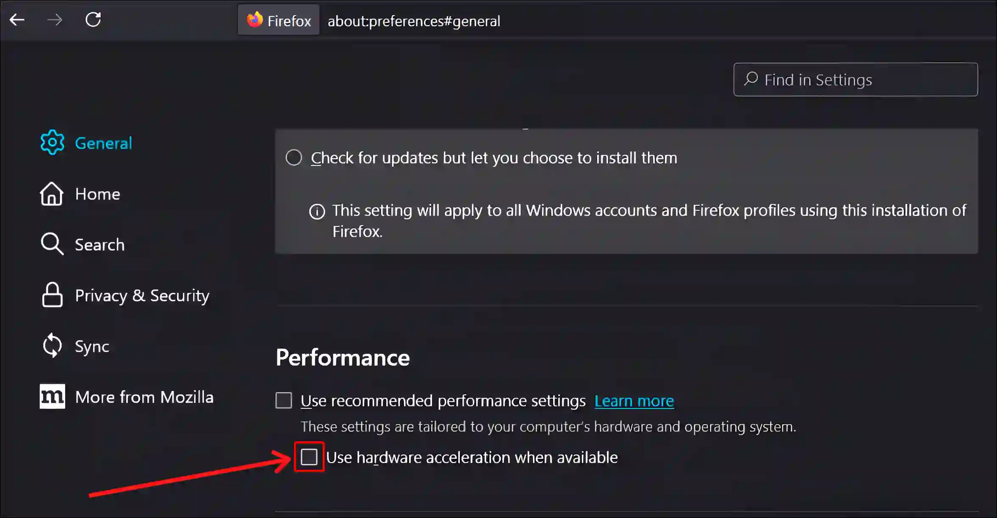The image size is (997, 518).
Task: Click the address bar URL field
Action: (414, 21)
